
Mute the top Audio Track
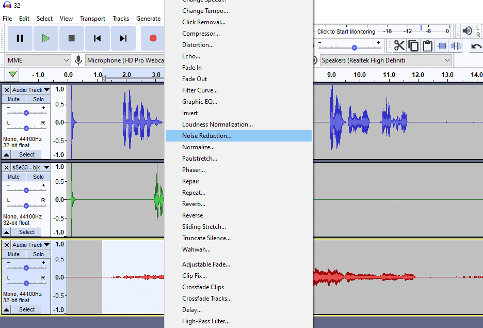(13, 99)
